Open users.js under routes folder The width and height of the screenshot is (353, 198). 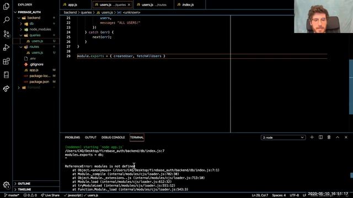coord(37,53)
